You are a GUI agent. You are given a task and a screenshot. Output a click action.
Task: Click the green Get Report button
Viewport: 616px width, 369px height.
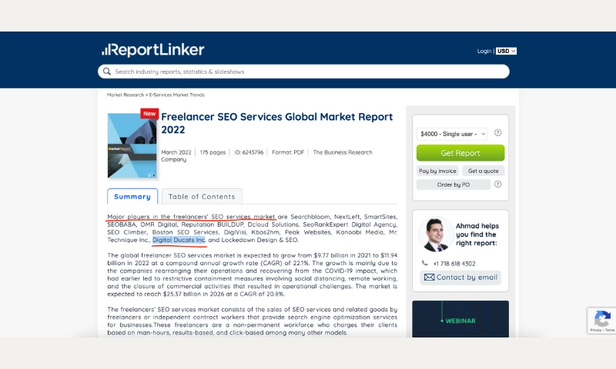point(460,153)
